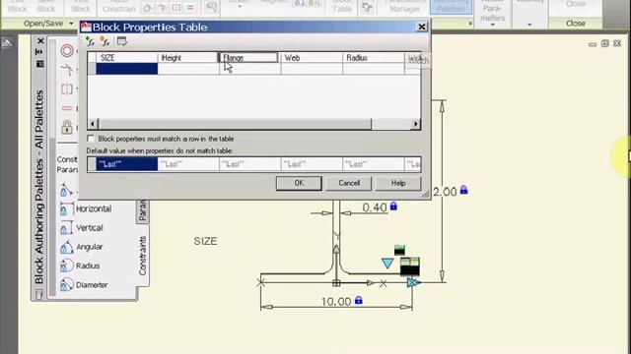
Task: Click the SIZE attribute text in the drawing
Action: 205,241
